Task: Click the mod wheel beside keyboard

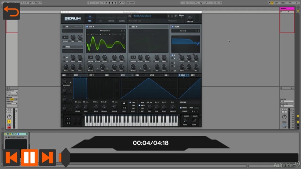Action: [x=79, y=121]
